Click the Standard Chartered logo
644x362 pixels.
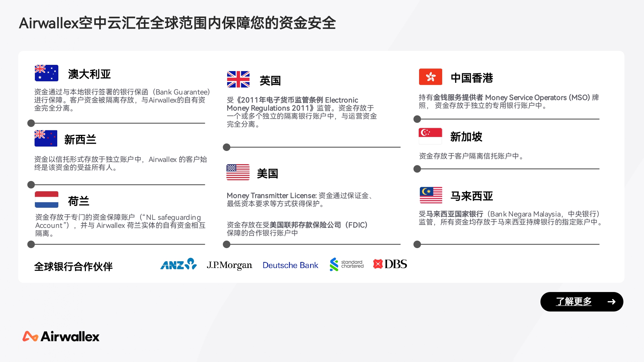point(346,264)
